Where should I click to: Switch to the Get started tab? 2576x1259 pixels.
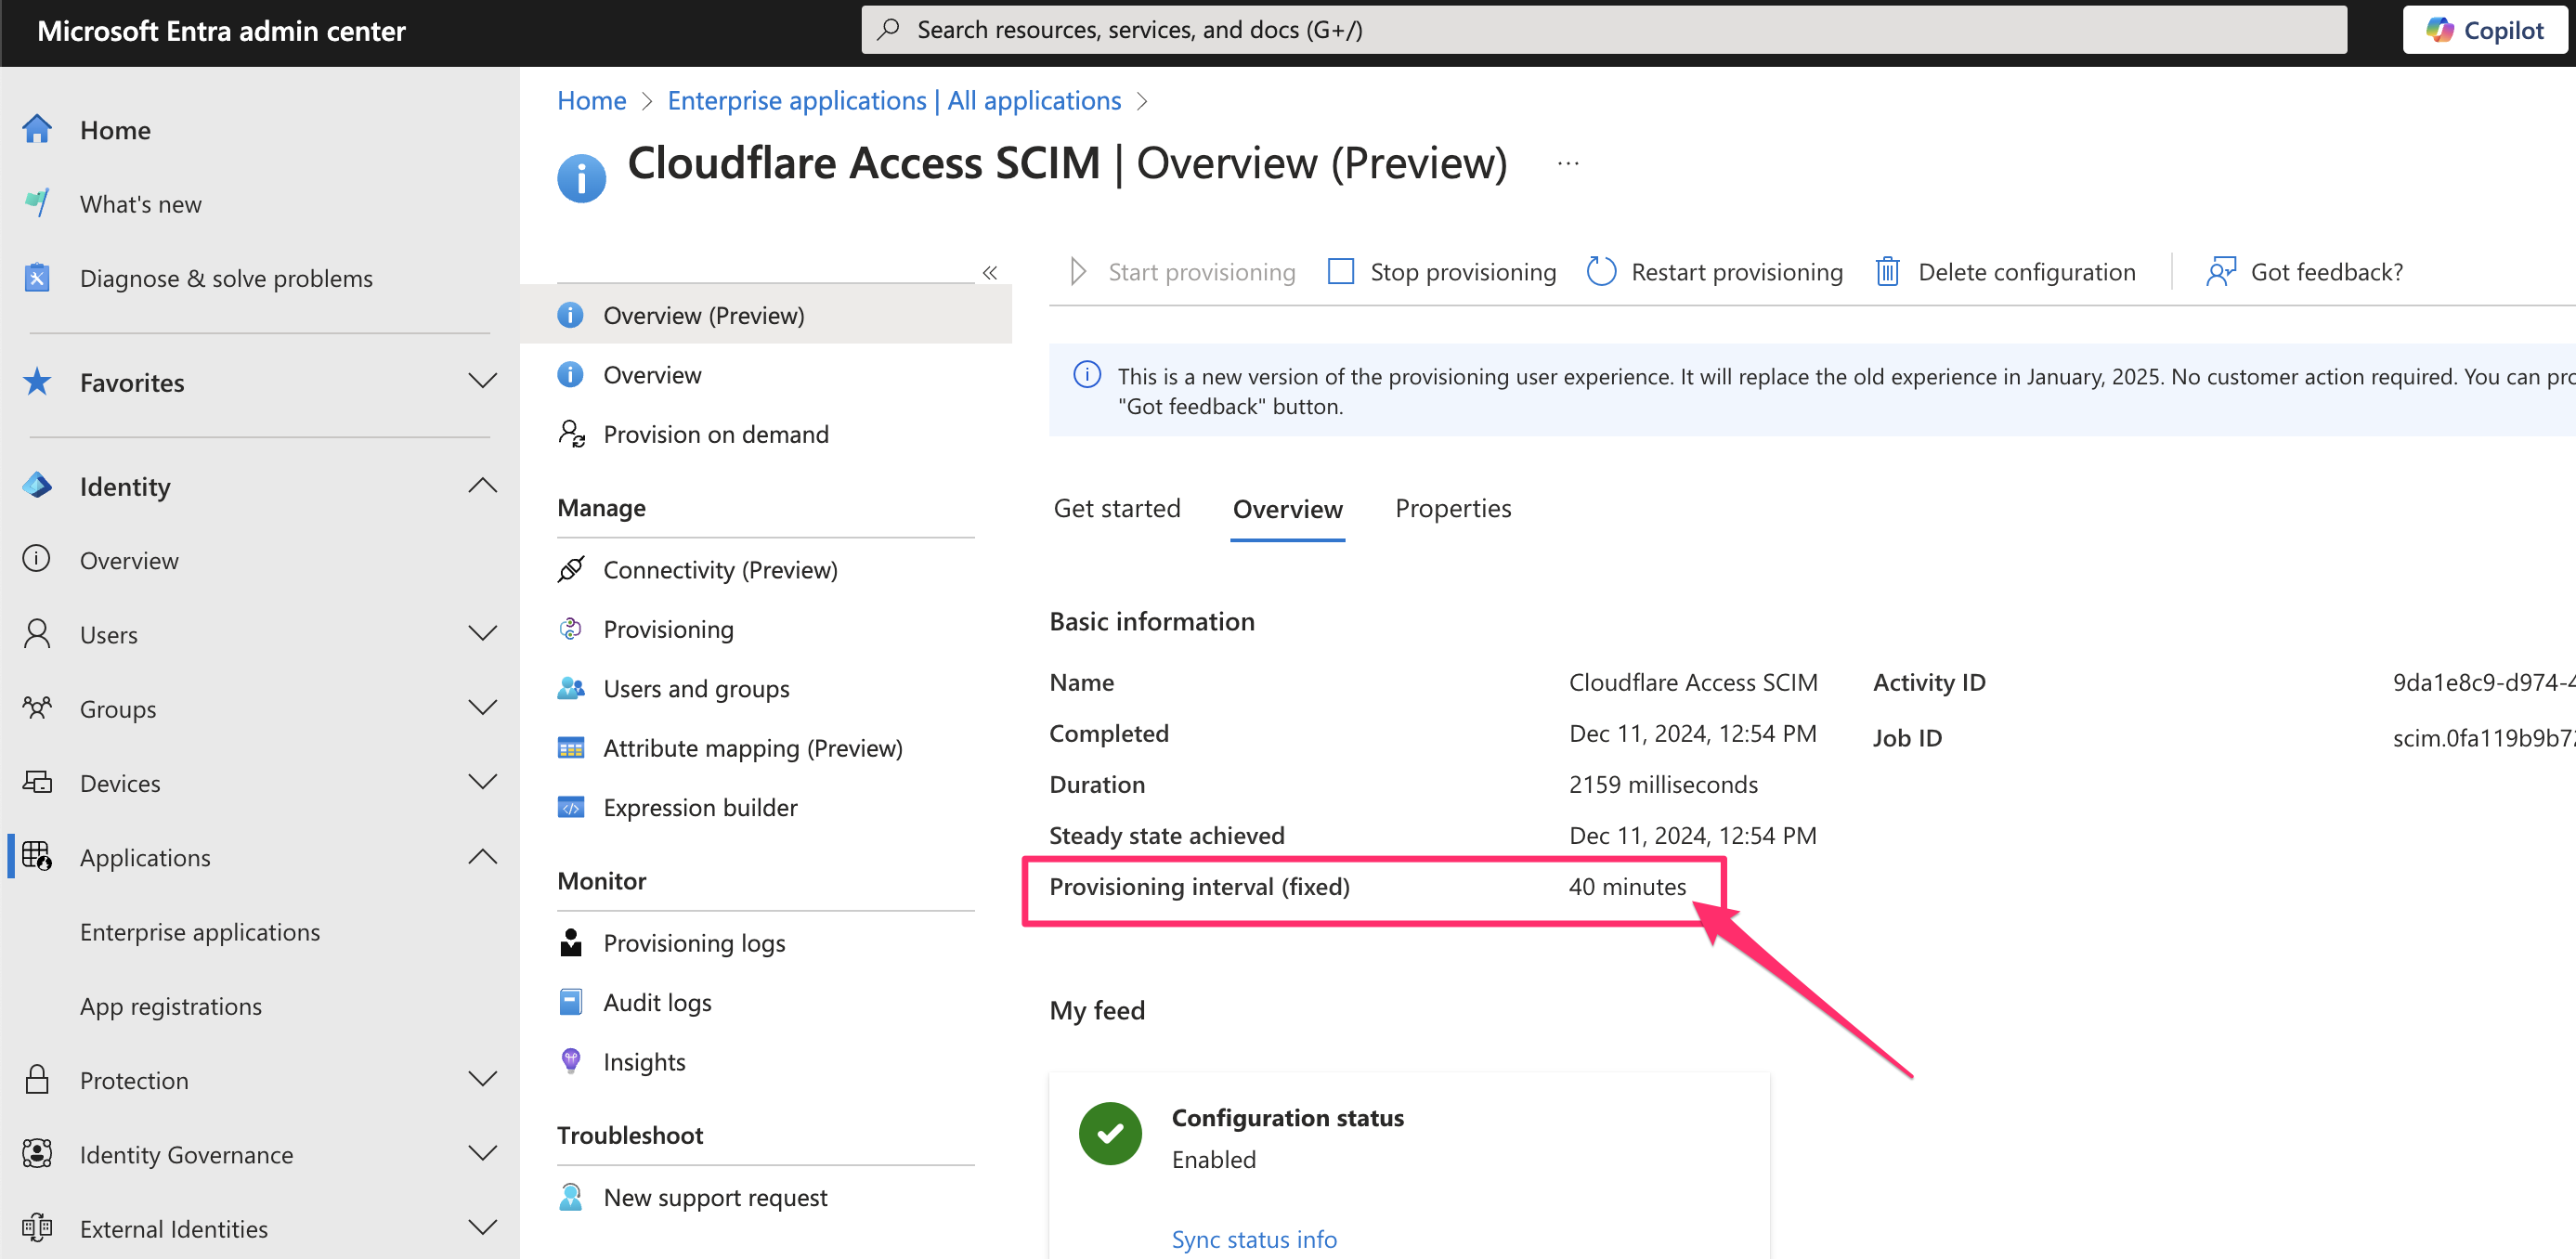tap(1116, 509)
